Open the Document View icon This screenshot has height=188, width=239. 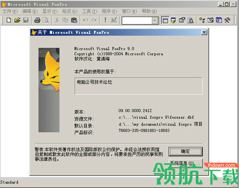[191, 20]
